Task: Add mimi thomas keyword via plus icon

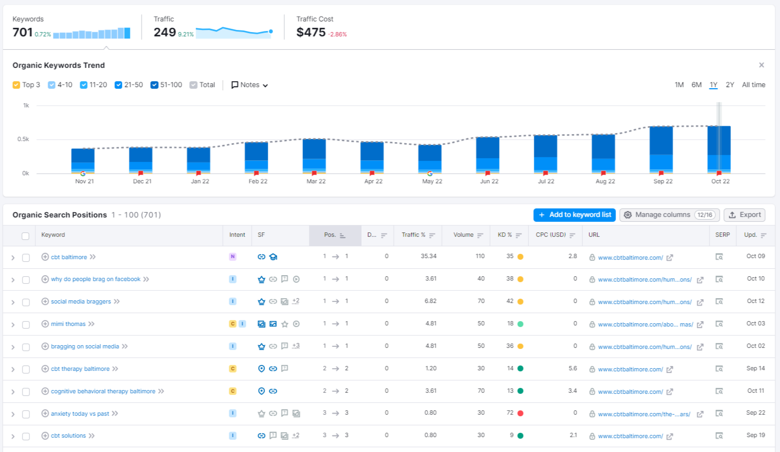Action: 45,324
